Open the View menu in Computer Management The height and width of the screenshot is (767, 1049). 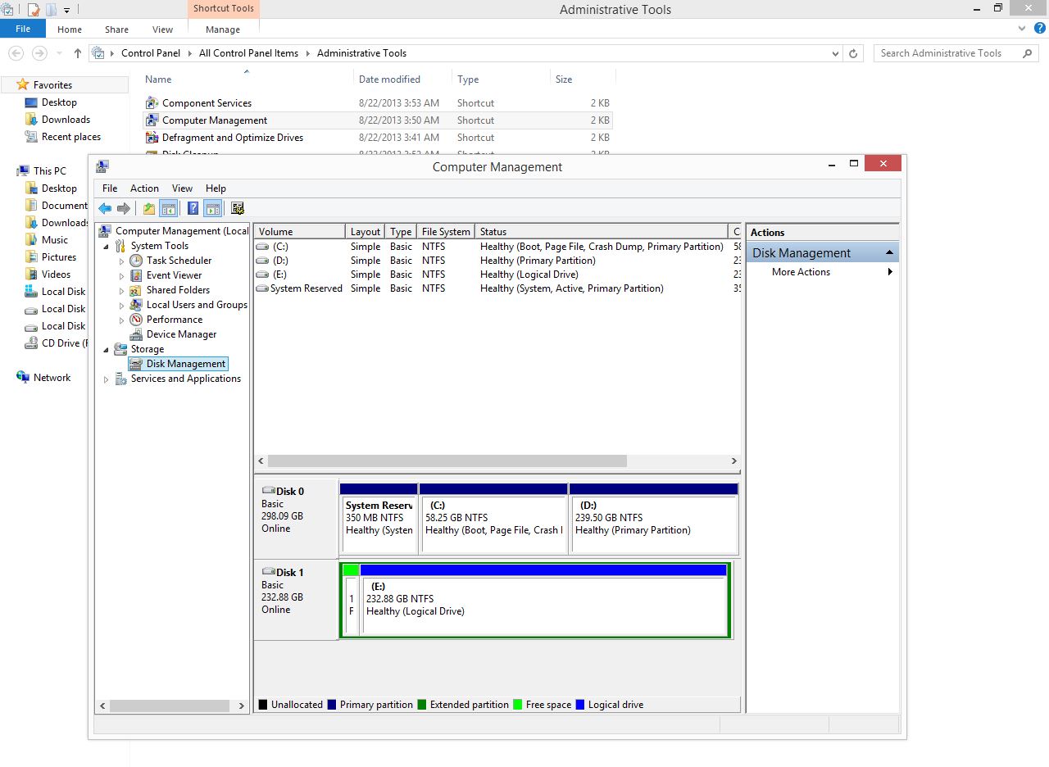pyautogui.click(x=182, y=188)
